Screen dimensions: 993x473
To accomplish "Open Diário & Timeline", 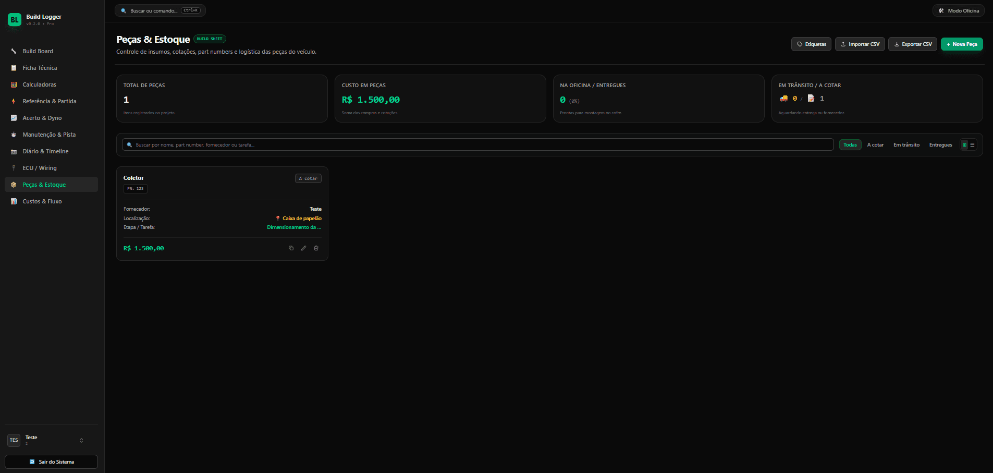I will click(51, 151).
